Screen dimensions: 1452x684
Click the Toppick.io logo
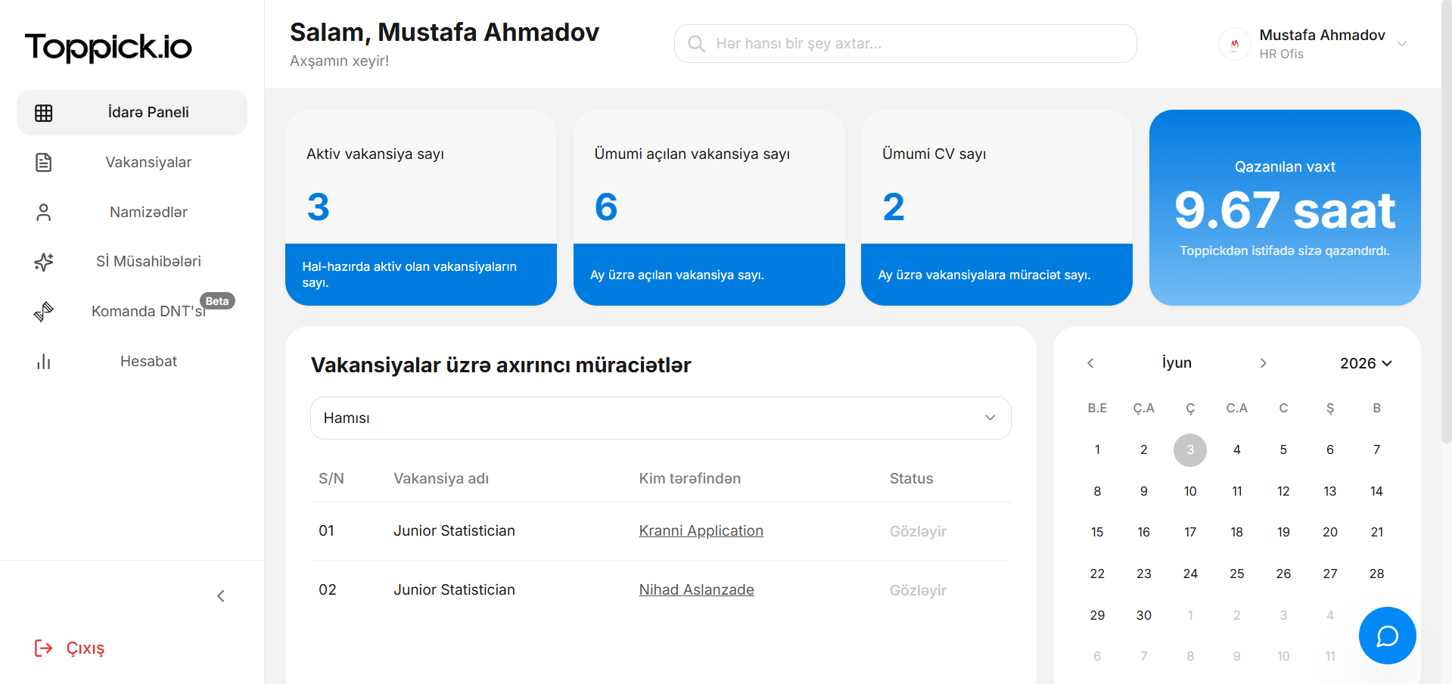click(x=108, y=47)
